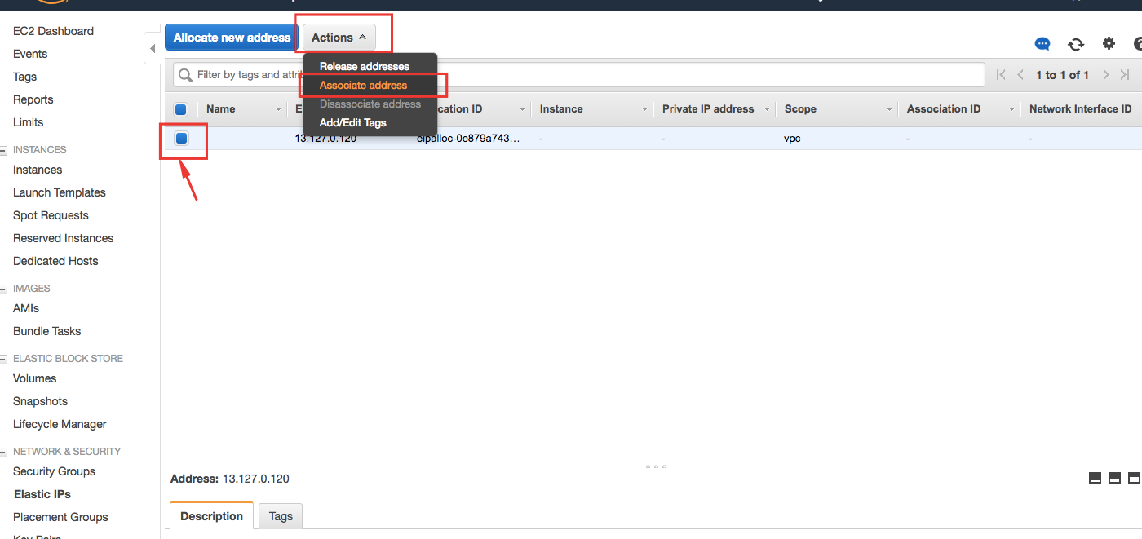Toggle the checkbox for row 13.127.0.120

pos(181,139)
